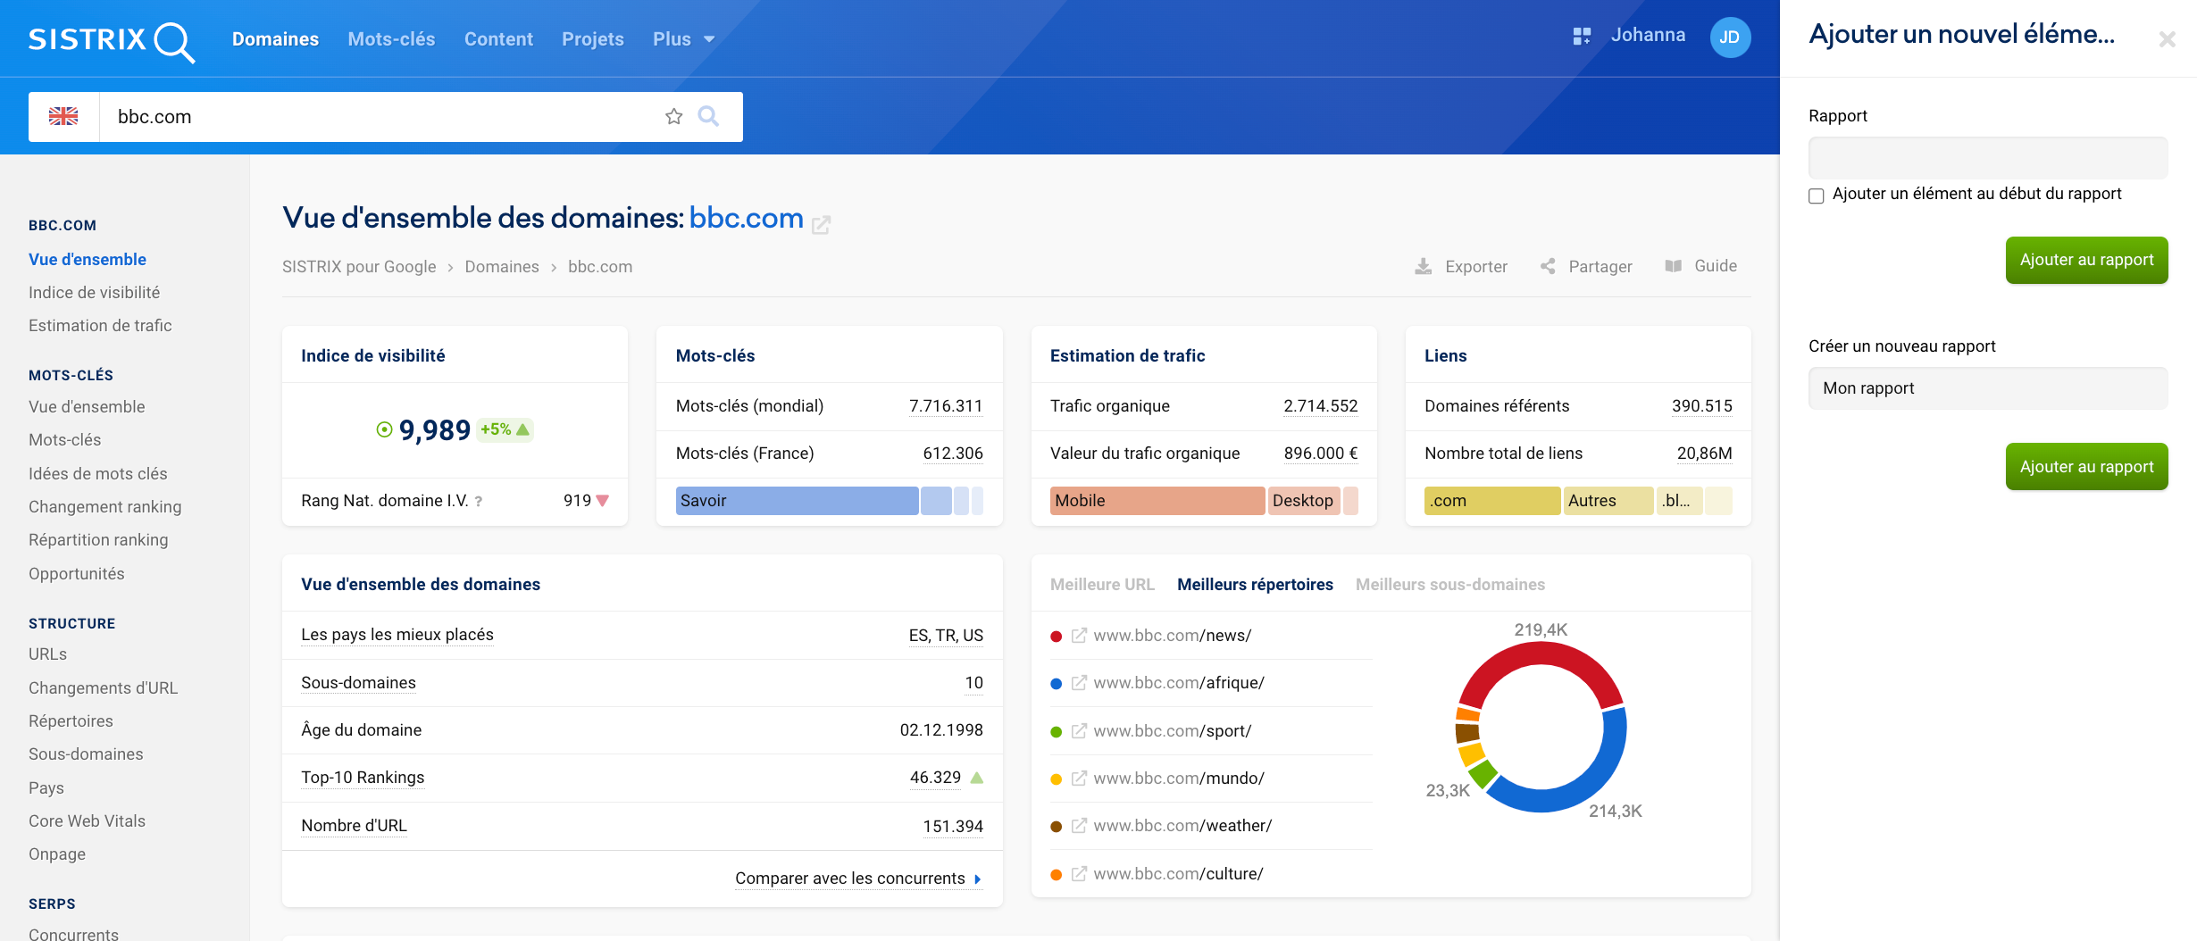Click the Partager share icon
The width and height of the screenshot is (2197, 941).
(x=1548, y=266)
